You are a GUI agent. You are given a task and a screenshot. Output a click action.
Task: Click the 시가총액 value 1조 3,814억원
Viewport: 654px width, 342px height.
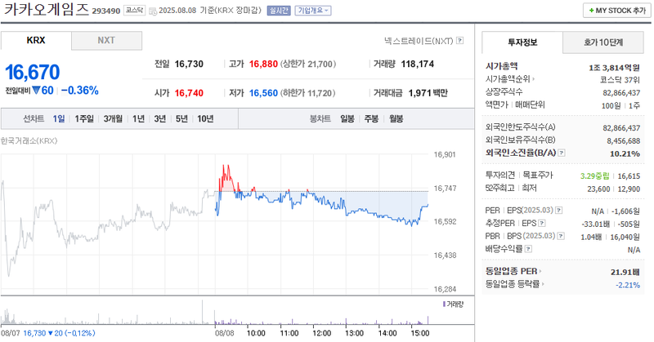tap(615, 68)
